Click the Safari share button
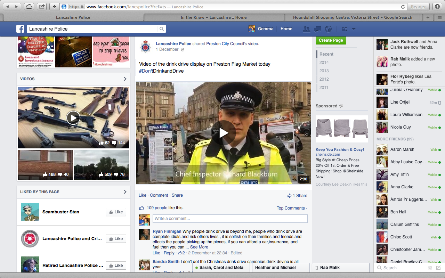 coord(42,7)
